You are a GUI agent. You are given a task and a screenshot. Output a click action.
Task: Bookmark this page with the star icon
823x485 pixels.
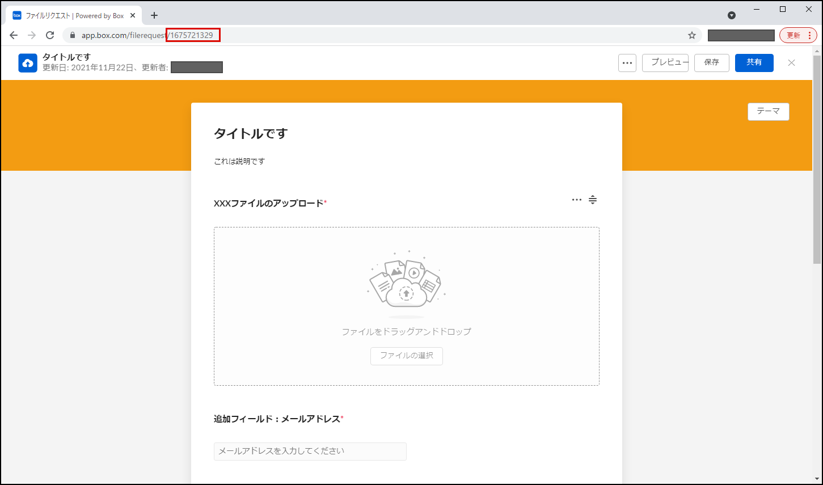(692, 35)
